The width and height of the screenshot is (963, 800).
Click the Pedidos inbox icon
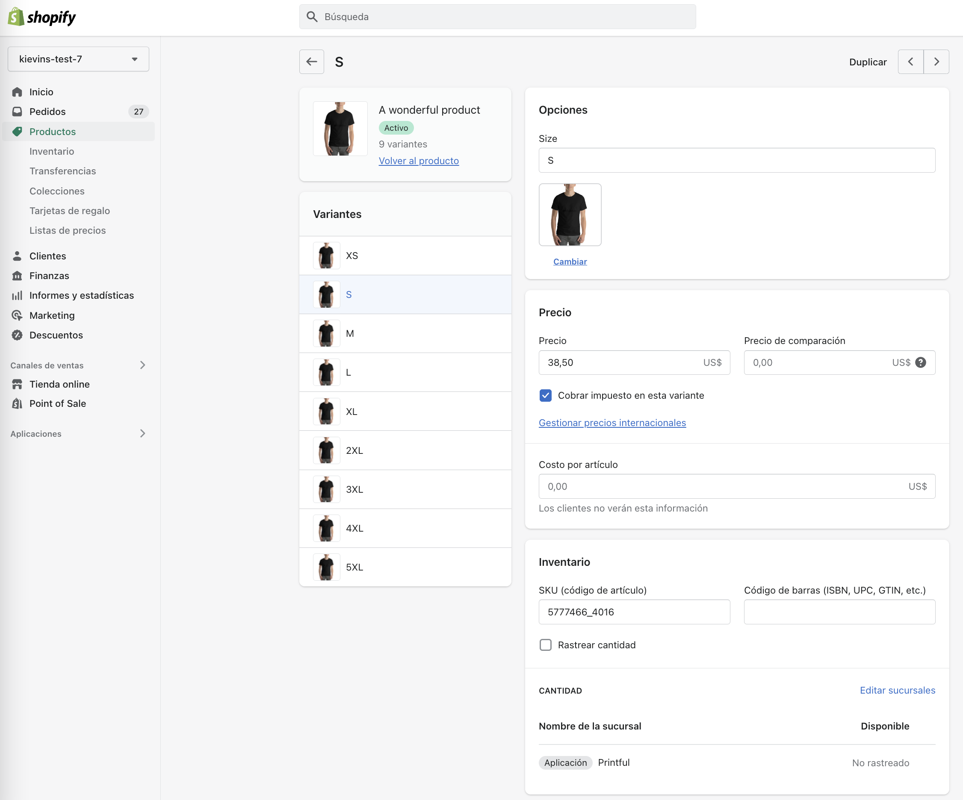click(17, 112)
